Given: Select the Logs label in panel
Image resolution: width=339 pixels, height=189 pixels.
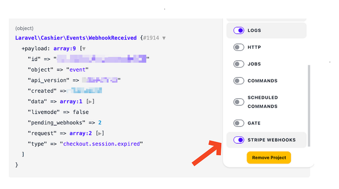Looking at the screenshot, I should (254, 30).
